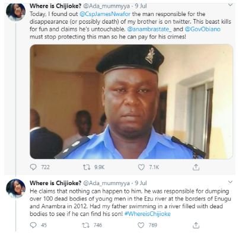Retweet the first tweet with 9.9K retweets

(86, 167)
